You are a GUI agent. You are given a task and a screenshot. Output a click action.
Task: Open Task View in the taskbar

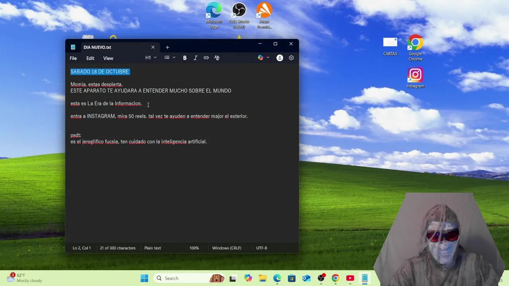pyautogui.click(x=233, y=278)
